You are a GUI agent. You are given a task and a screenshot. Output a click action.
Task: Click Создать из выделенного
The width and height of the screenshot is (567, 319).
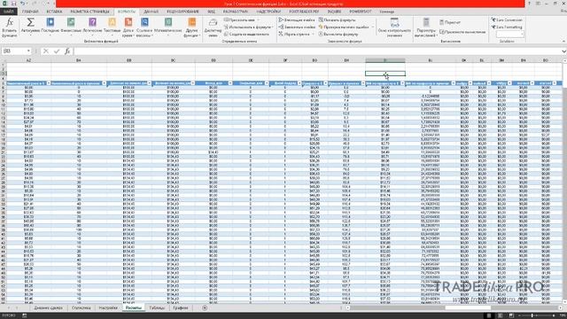(x=246, y=34)
